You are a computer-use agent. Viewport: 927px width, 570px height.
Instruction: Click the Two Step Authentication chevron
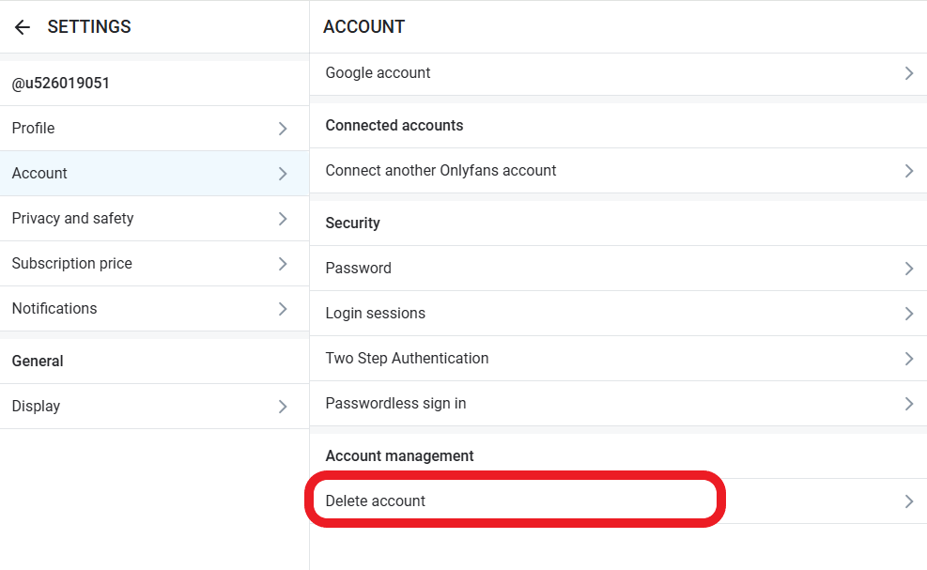tap(907, 358)
